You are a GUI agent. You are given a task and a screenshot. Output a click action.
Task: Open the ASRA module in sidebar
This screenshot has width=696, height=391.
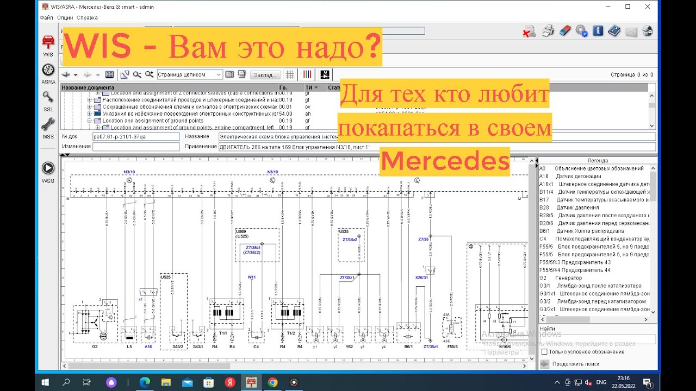pyautogui.click(x=48, y=73)
